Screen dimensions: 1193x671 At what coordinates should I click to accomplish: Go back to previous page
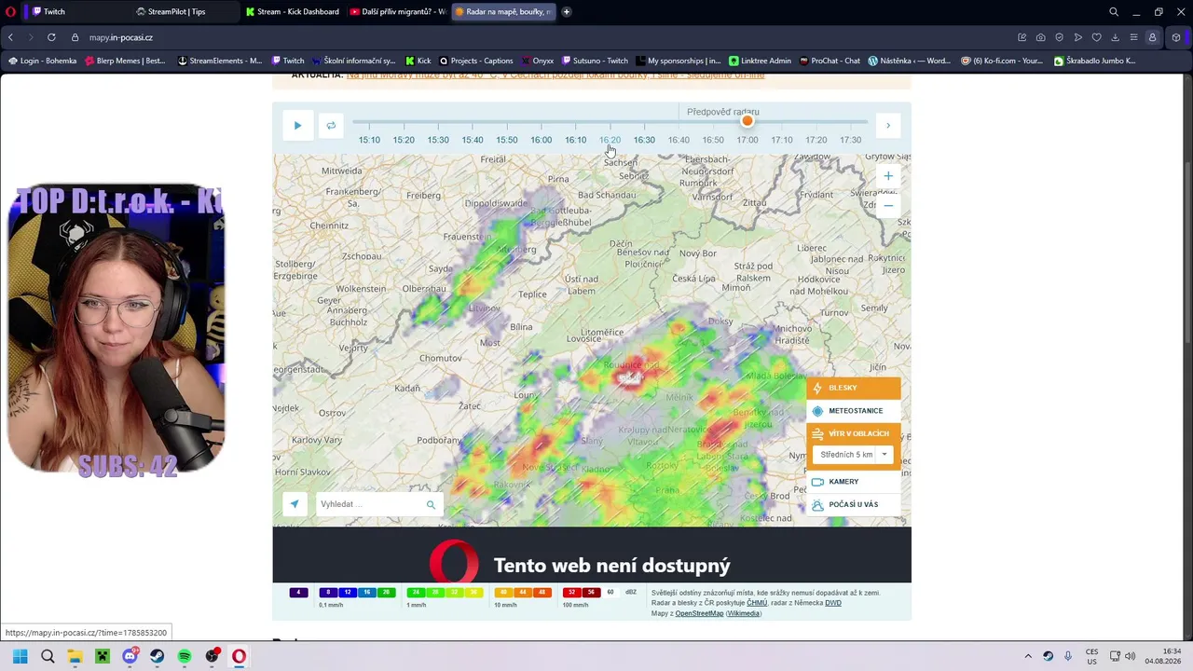tap(10, 37)
